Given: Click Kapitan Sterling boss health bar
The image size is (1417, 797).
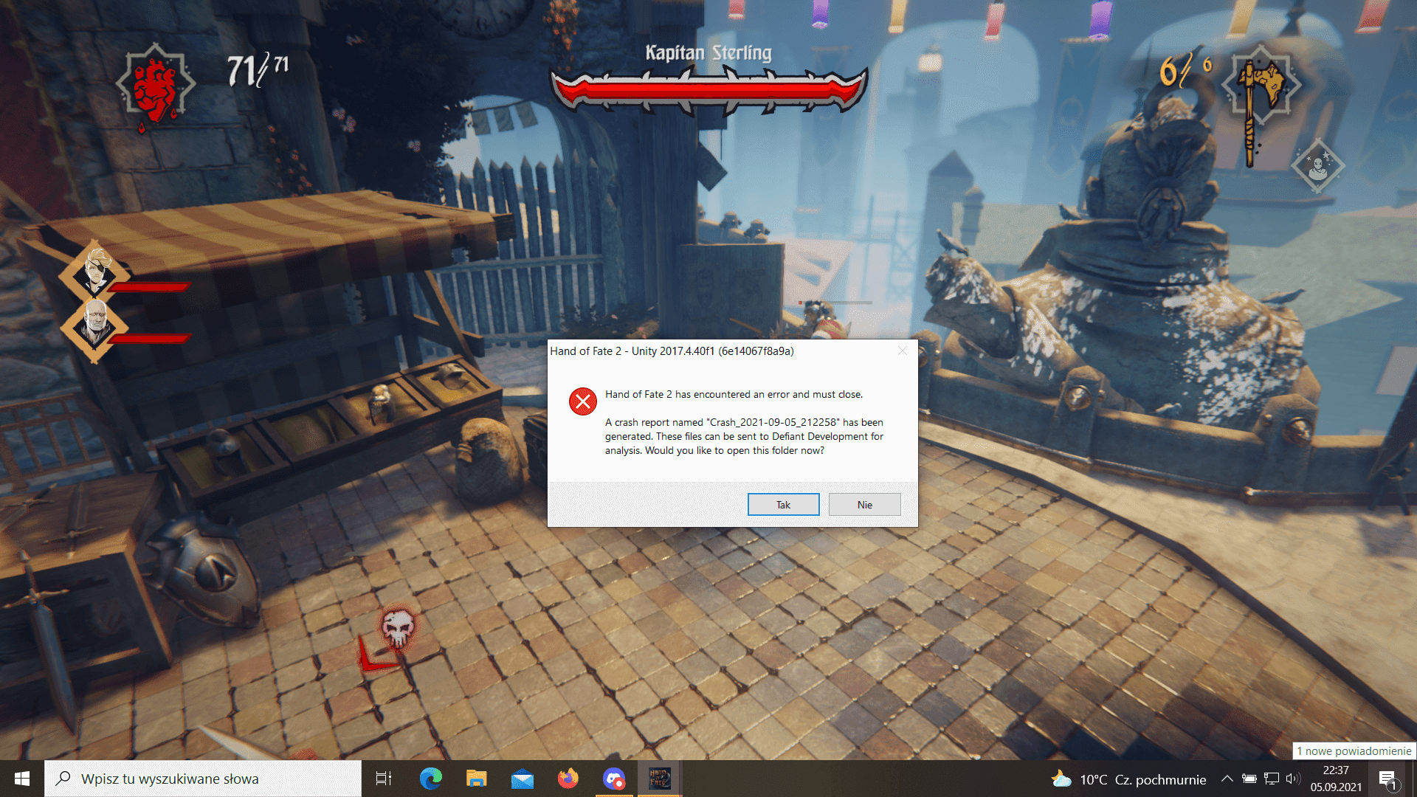Looking at the screenshot, I should (x=708, y=91).
